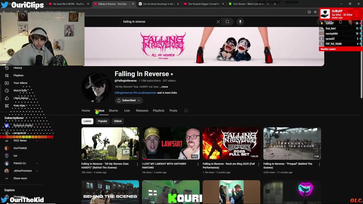Image resolution: width=363 pixels, height=204 pixels.
Task: Start voice search with the microphone icon
Action: (240, 22)
